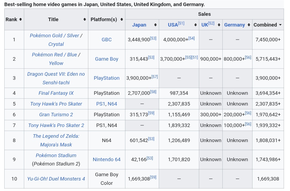Open Final Fantasy IX article
Image resolution: width=290 pixels, height=191 pixels.
pyautogui.click(x=56, y=93)
